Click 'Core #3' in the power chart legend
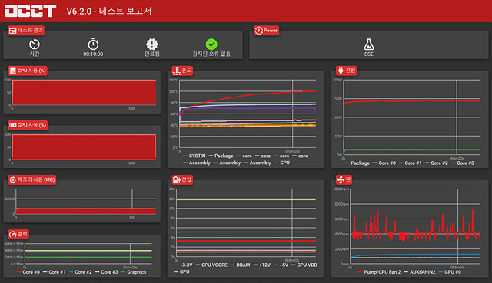 465,163
